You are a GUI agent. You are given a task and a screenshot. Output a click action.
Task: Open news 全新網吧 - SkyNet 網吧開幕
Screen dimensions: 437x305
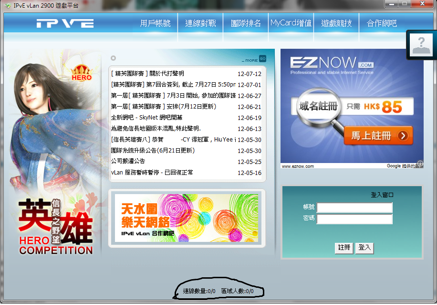(x=146, y=118)
